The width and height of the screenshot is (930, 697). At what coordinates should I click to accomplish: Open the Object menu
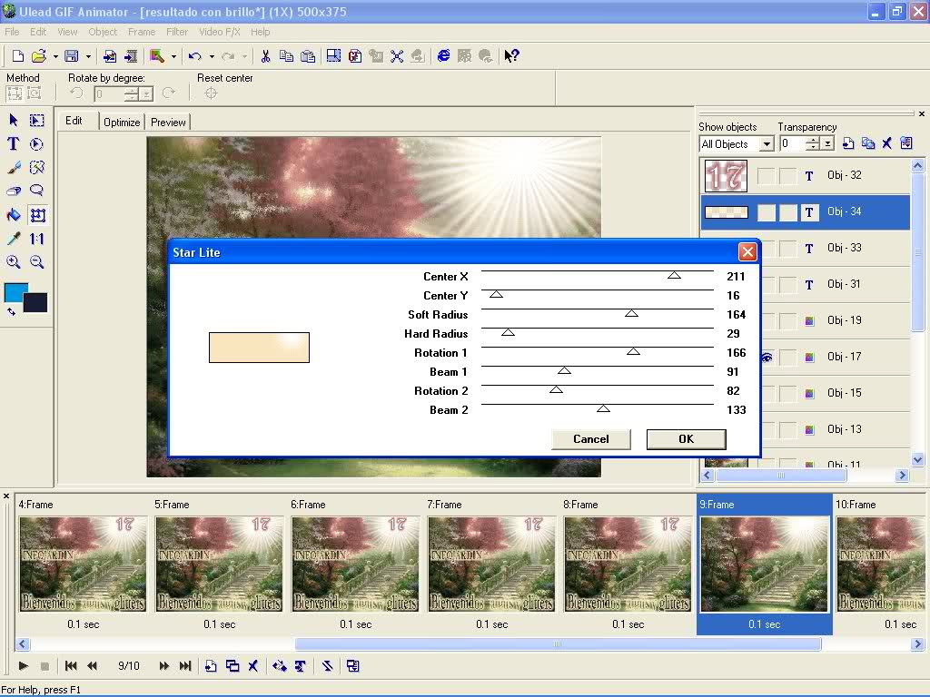pos(103,32)
